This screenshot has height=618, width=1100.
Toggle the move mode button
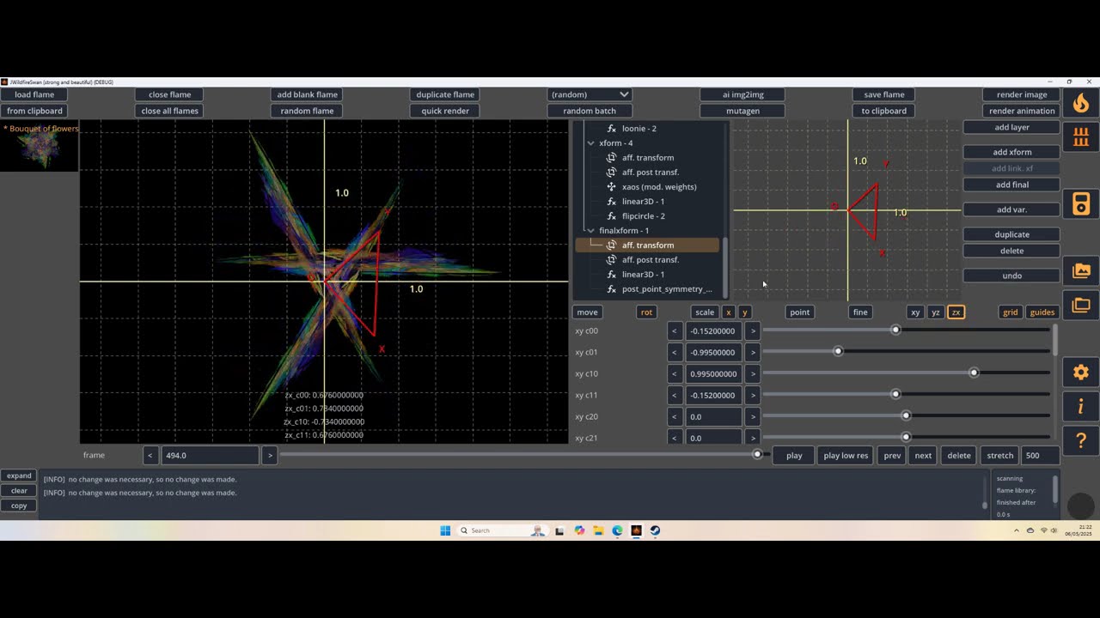pos(587,312)
